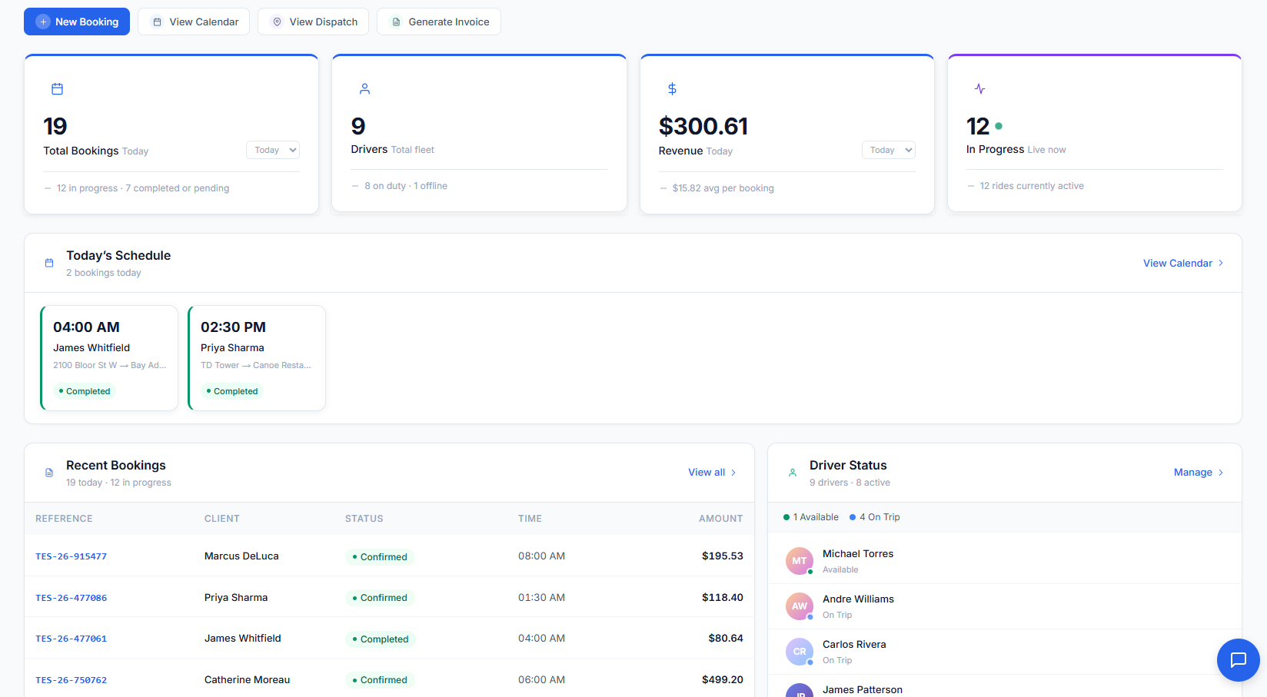
Task: Select the person icon on the Drivers card
Action: click(x=364, y=88)
